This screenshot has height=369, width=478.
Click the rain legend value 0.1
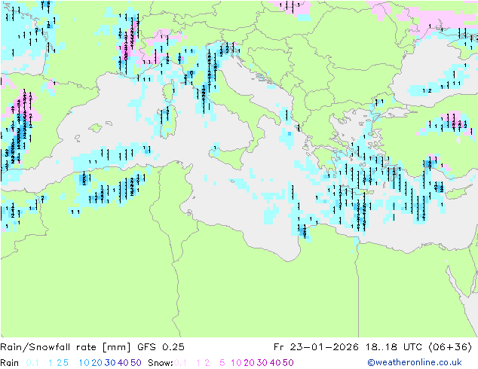pyautogui.click(x=32, y=363)
